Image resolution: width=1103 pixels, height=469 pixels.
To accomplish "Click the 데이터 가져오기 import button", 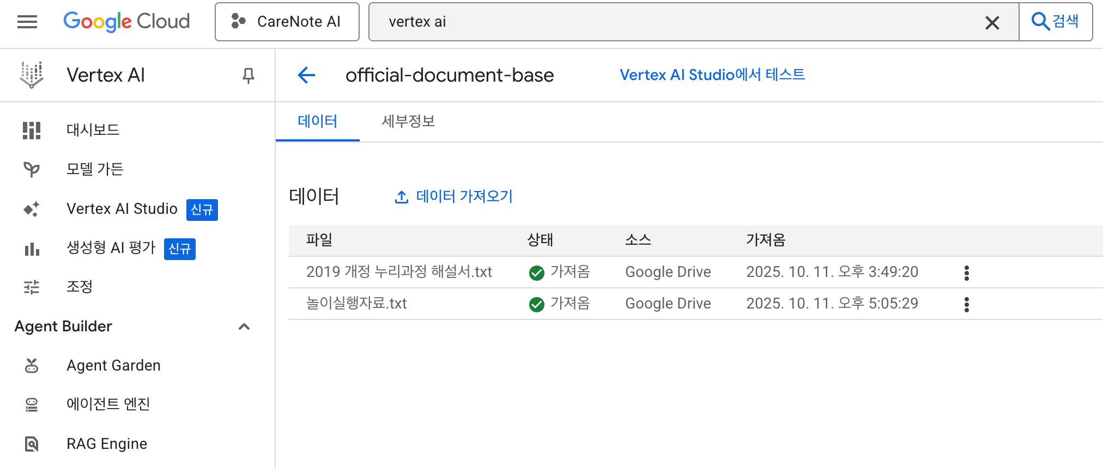I will (453, 196).
